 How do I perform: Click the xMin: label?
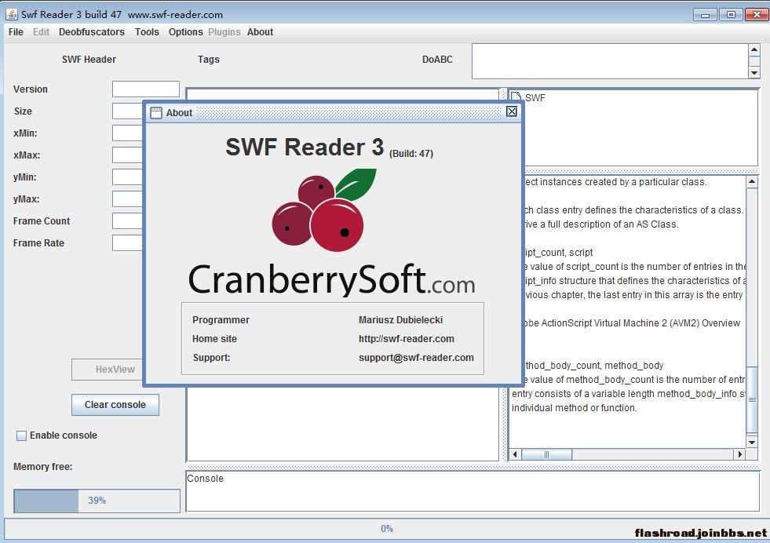click(x=25, y=133)
